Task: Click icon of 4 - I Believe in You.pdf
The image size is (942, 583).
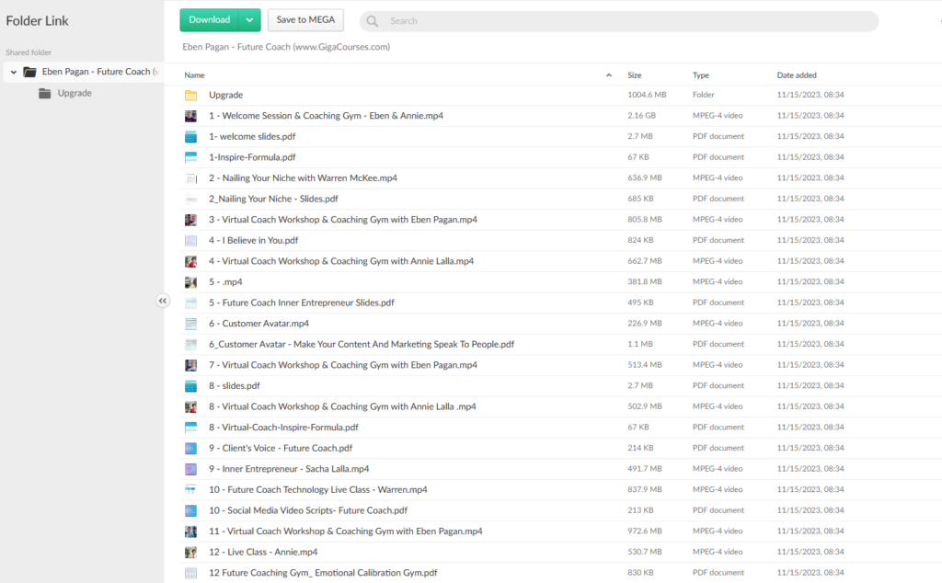Action: 190,240
